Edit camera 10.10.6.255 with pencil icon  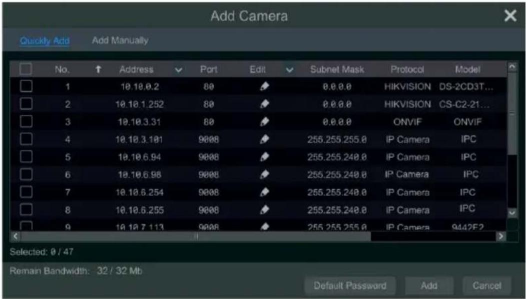(264, 210)
